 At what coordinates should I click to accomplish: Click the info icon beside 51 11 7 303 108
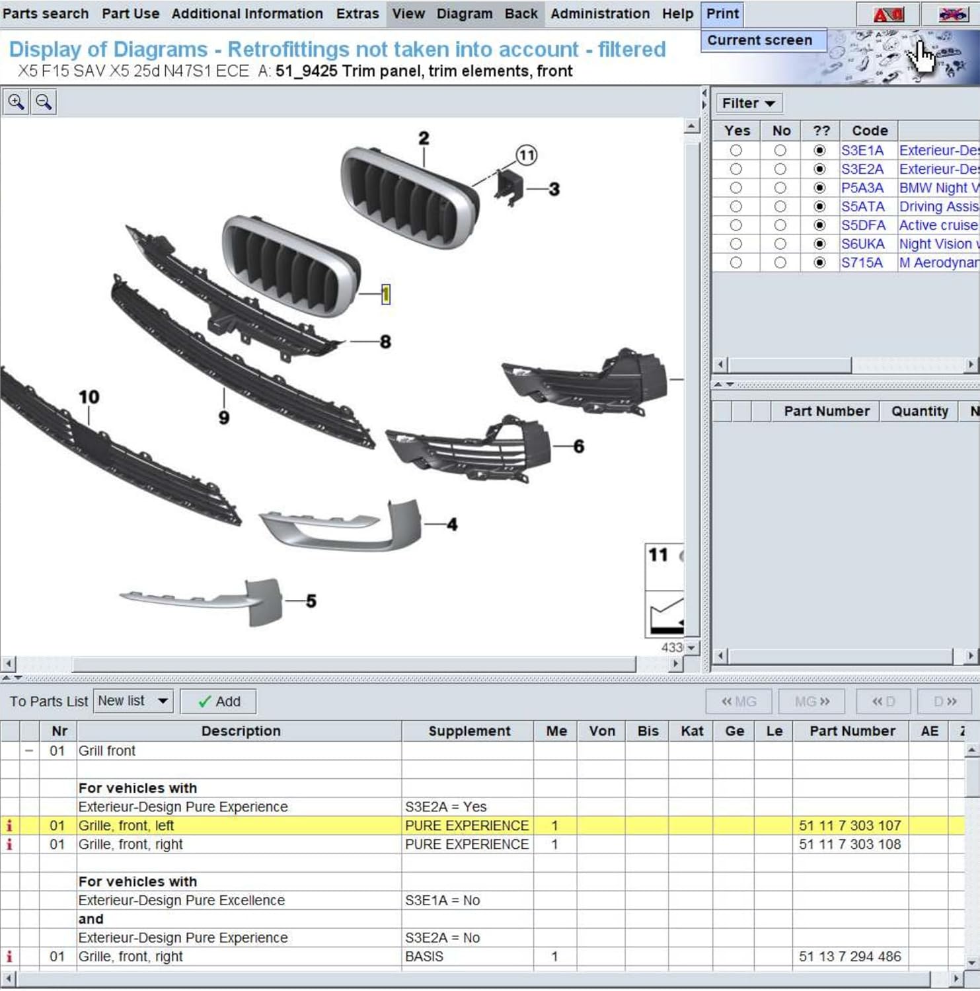pos(9,844)
